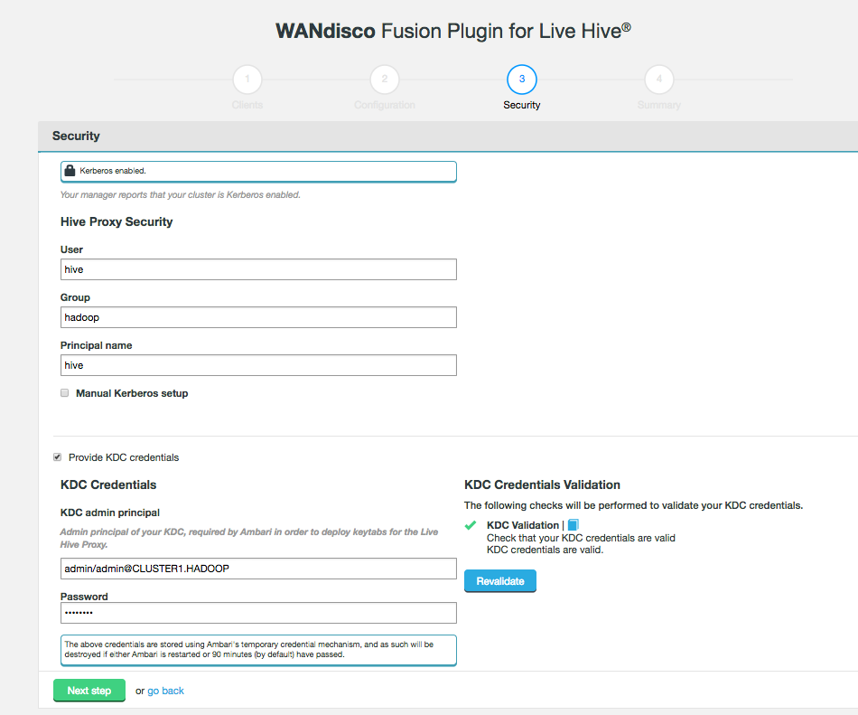This screenshot has width=858, height=715.
Task: Follow the go back link
Action: 165,691
